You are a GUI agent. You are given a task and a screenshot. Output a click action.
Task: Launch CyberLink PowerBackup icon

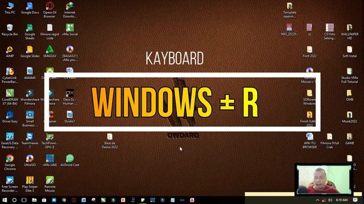pos(10,75)
